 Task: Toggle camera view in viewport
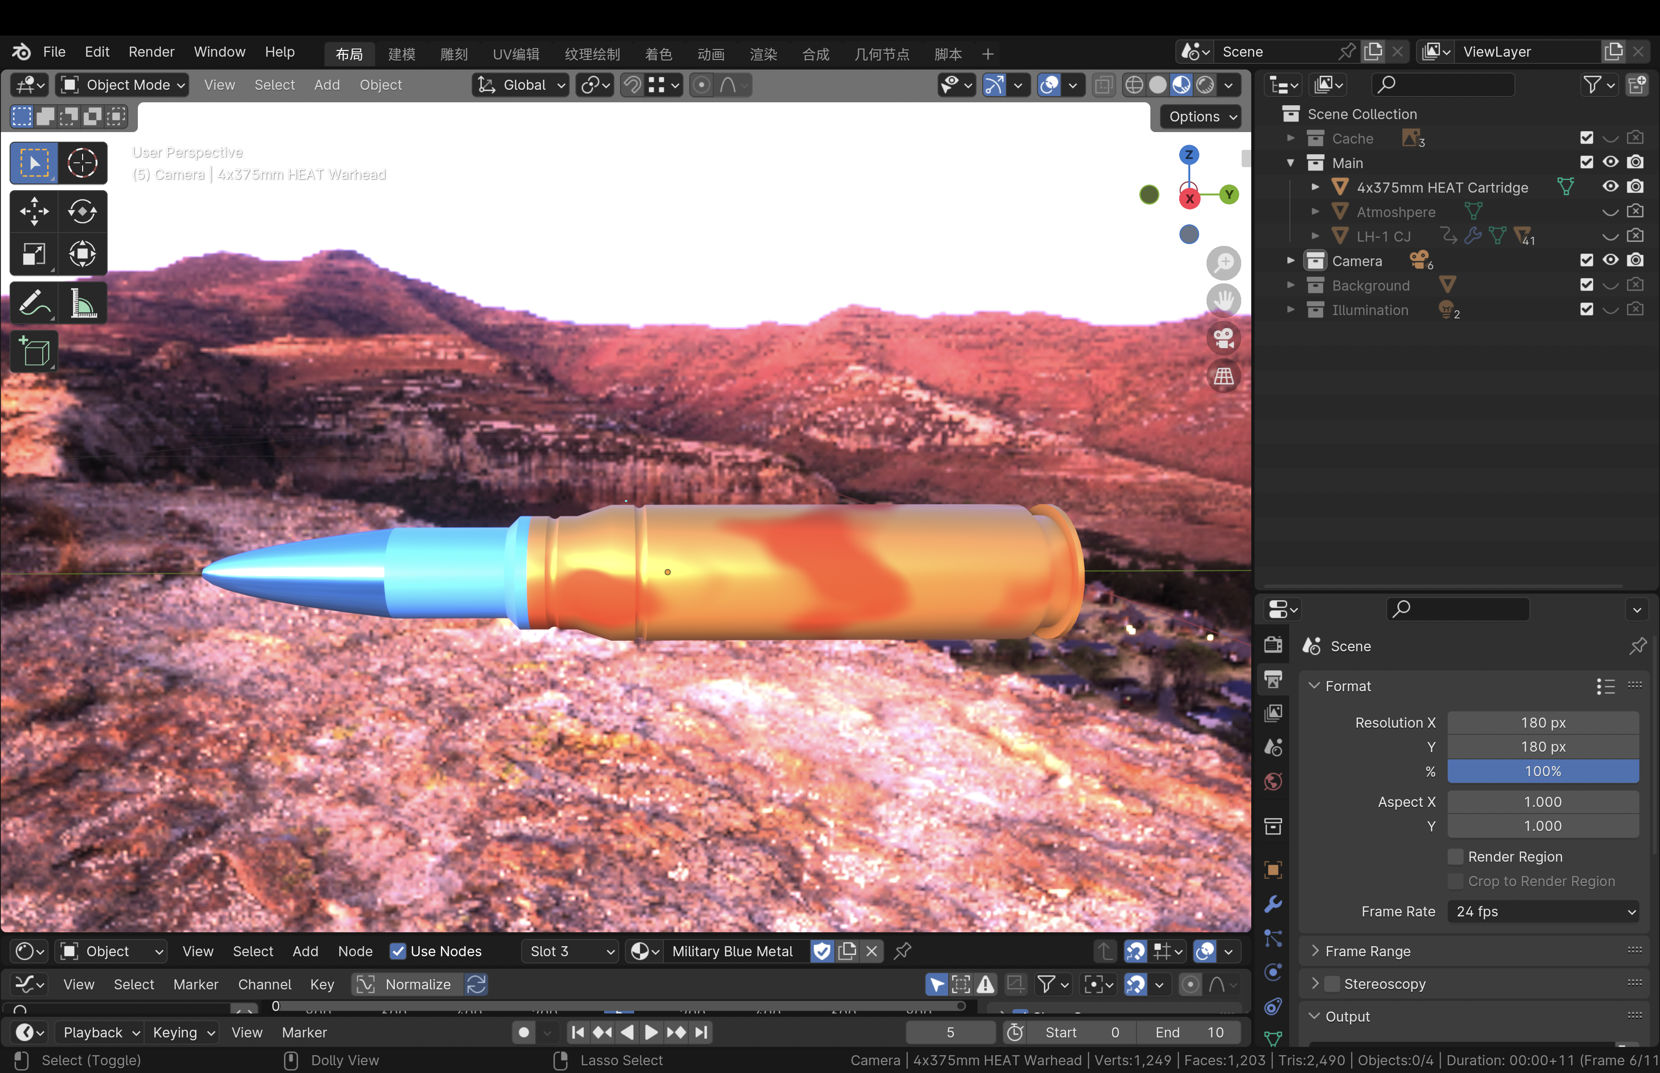point(1223,339)
